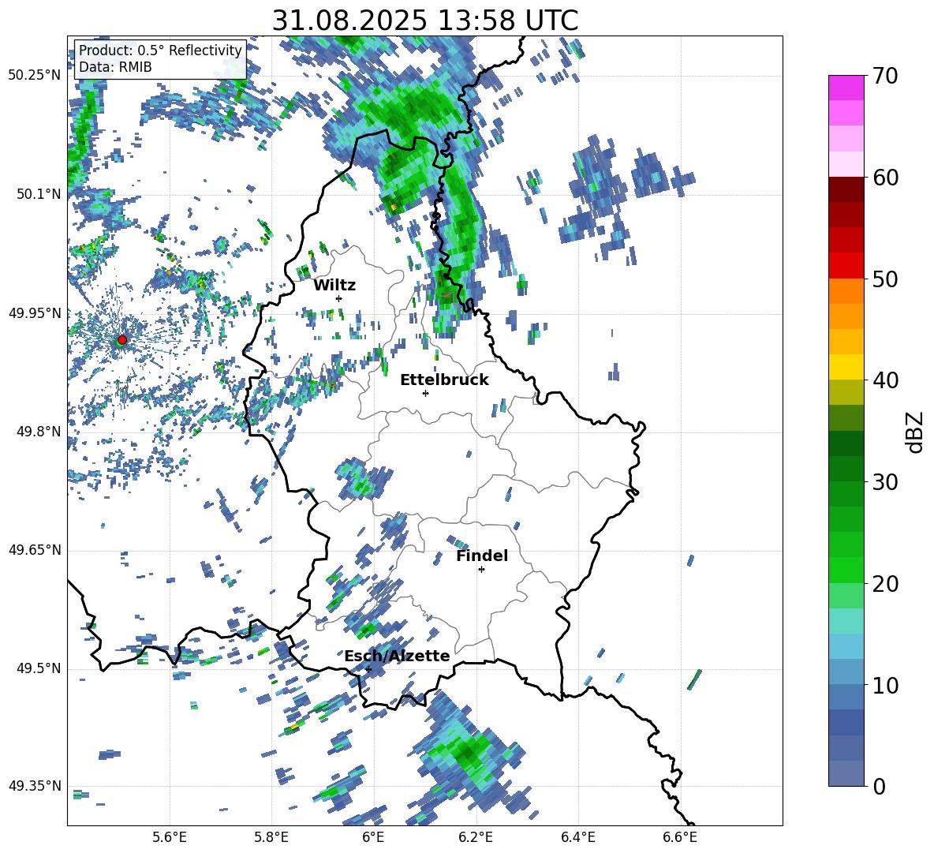Click the colorbar tick label 0
This screenshot has height=853, width=934.
[x=879, y=787]
